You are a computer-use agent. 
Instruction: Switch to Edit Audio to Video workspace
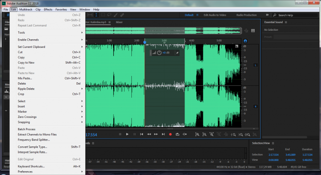[x=216, y=15]
